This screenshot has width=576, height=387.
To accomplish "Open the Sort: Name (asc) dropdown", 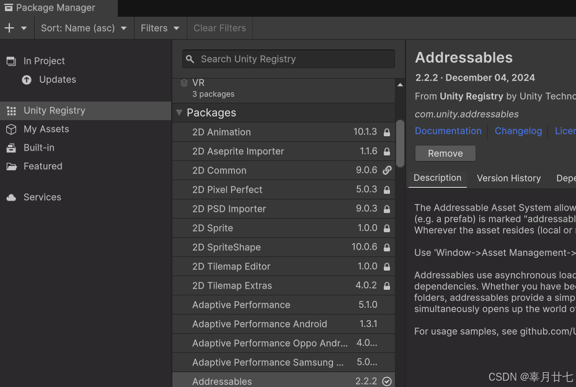I will point(84,28).
